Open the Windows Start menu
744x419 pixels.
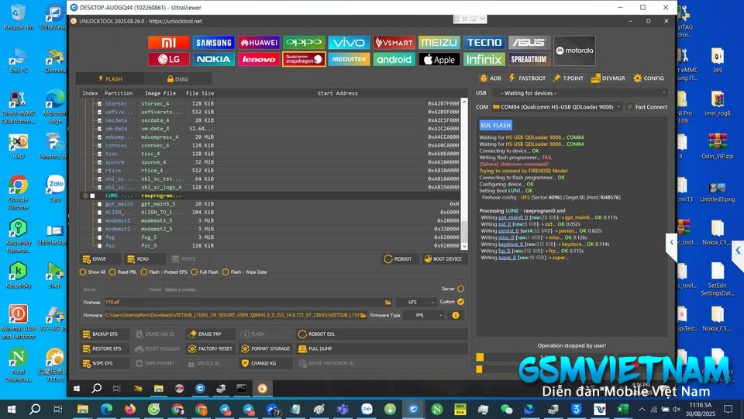pos(12,409)
